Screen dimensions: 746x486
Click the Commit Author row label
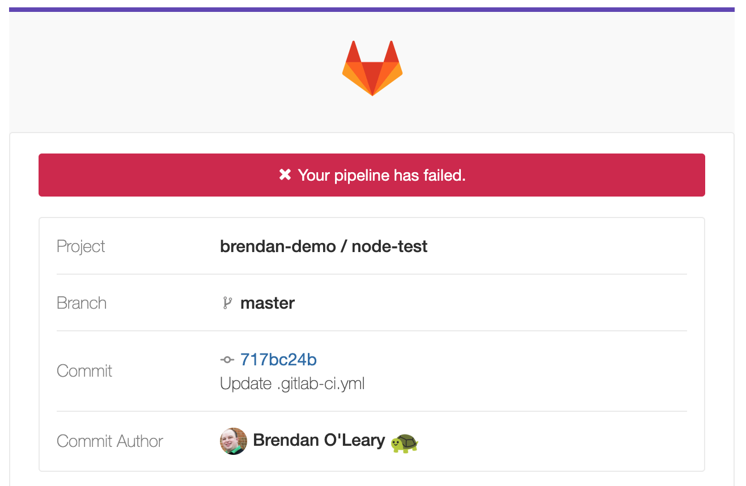[x=110, y=441]
